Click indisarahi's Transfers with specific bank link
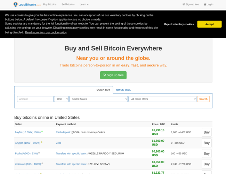 pyautogui.click(x=71, y=164)
